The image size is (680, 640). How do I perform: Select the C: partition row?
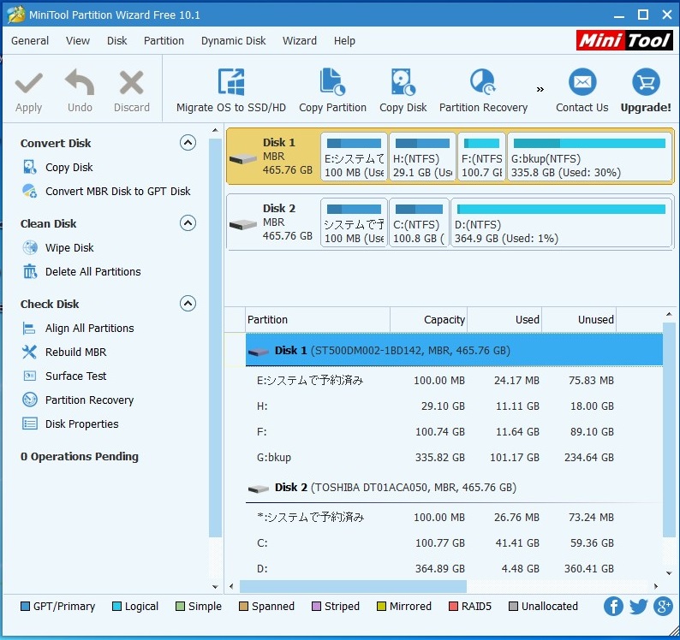tap(454, 542)
